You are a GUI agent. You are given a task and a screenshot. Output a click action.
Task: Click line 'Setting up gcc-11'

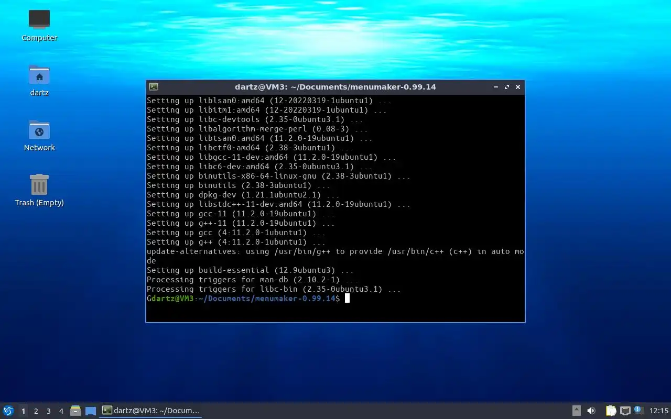point(241,214)
